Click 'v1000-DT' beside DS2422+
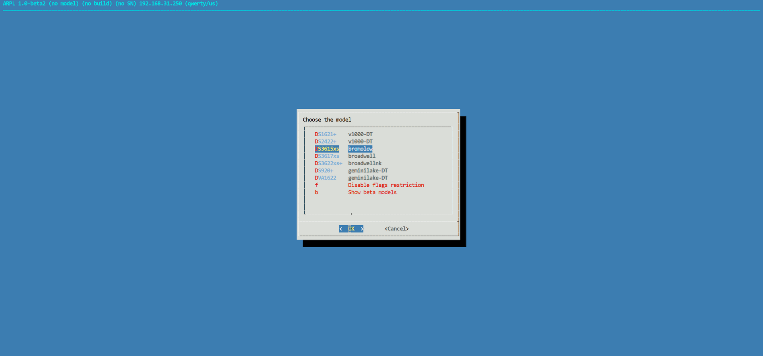The width and height of the screenshot is (763, 356). pos(360,141)
